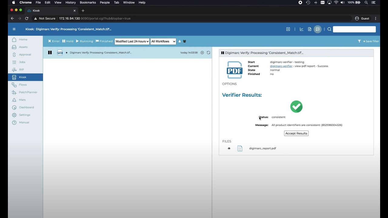
Task: Open the All Workflows dropdown
Action: pos(163,41)
